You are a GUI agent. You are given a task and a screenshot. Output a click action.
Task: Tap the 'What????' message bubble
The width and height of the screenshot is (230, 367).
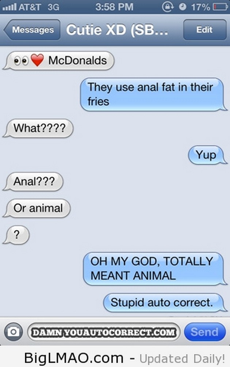click(38, 128)
